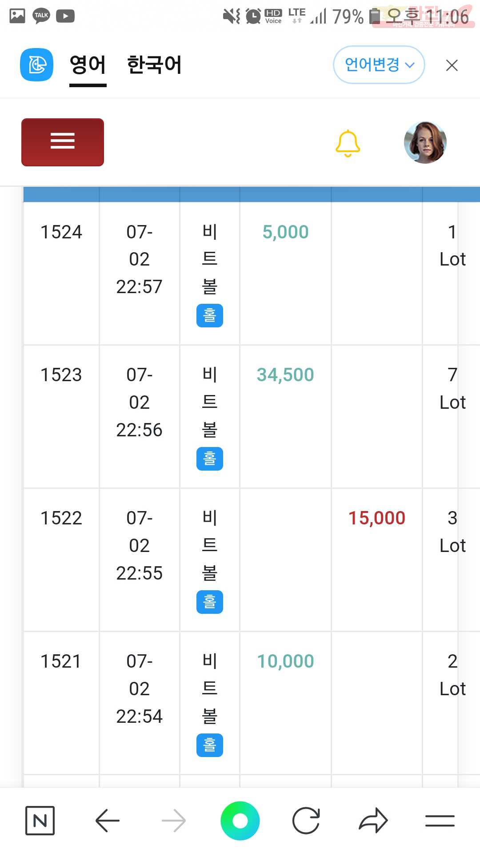Viewport: 480px width, 854px height.
Task: Open the 언어변경 language dropdown
Action: (379, 65)
